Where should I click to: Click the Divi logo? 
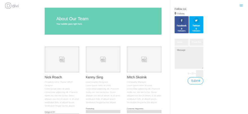coord(12,6)
